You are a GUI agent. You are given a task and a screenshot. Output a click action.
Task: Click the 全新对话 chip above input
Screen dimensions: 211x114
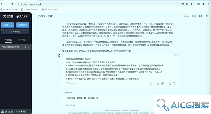pyautogui.click(x=68, y=93)
